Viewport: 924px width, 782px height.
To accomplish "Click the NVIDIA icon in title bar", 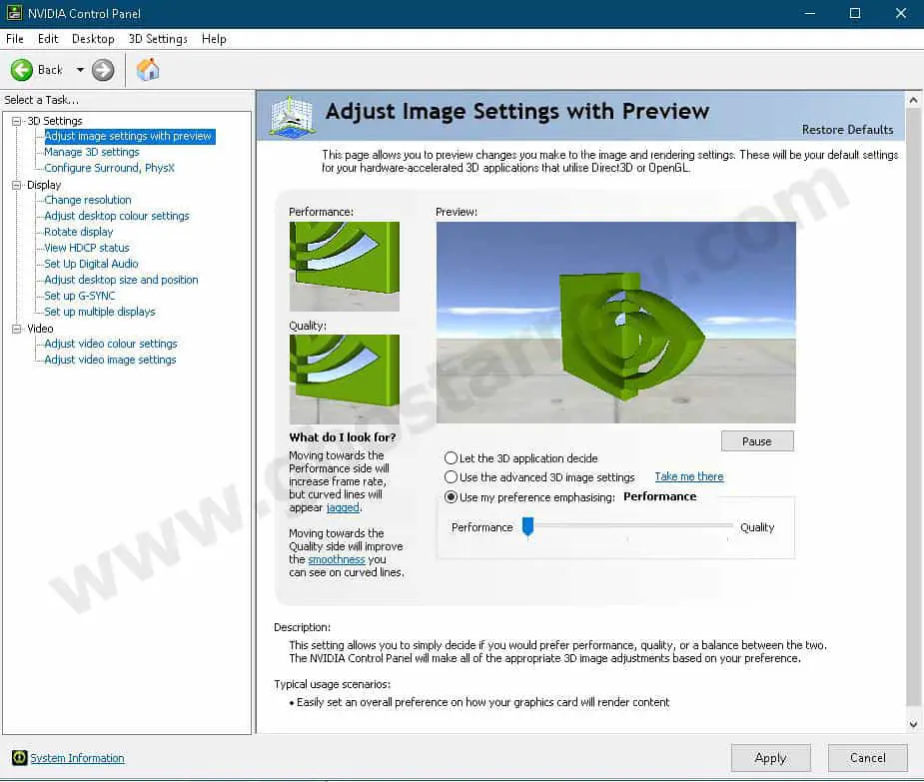I will point(14,13).
